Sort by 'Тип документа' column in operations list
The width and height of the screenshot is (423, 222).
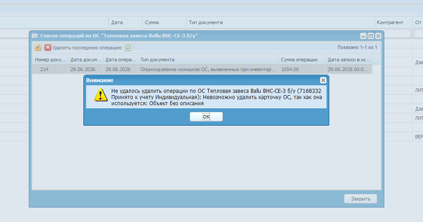pos(208,60)
